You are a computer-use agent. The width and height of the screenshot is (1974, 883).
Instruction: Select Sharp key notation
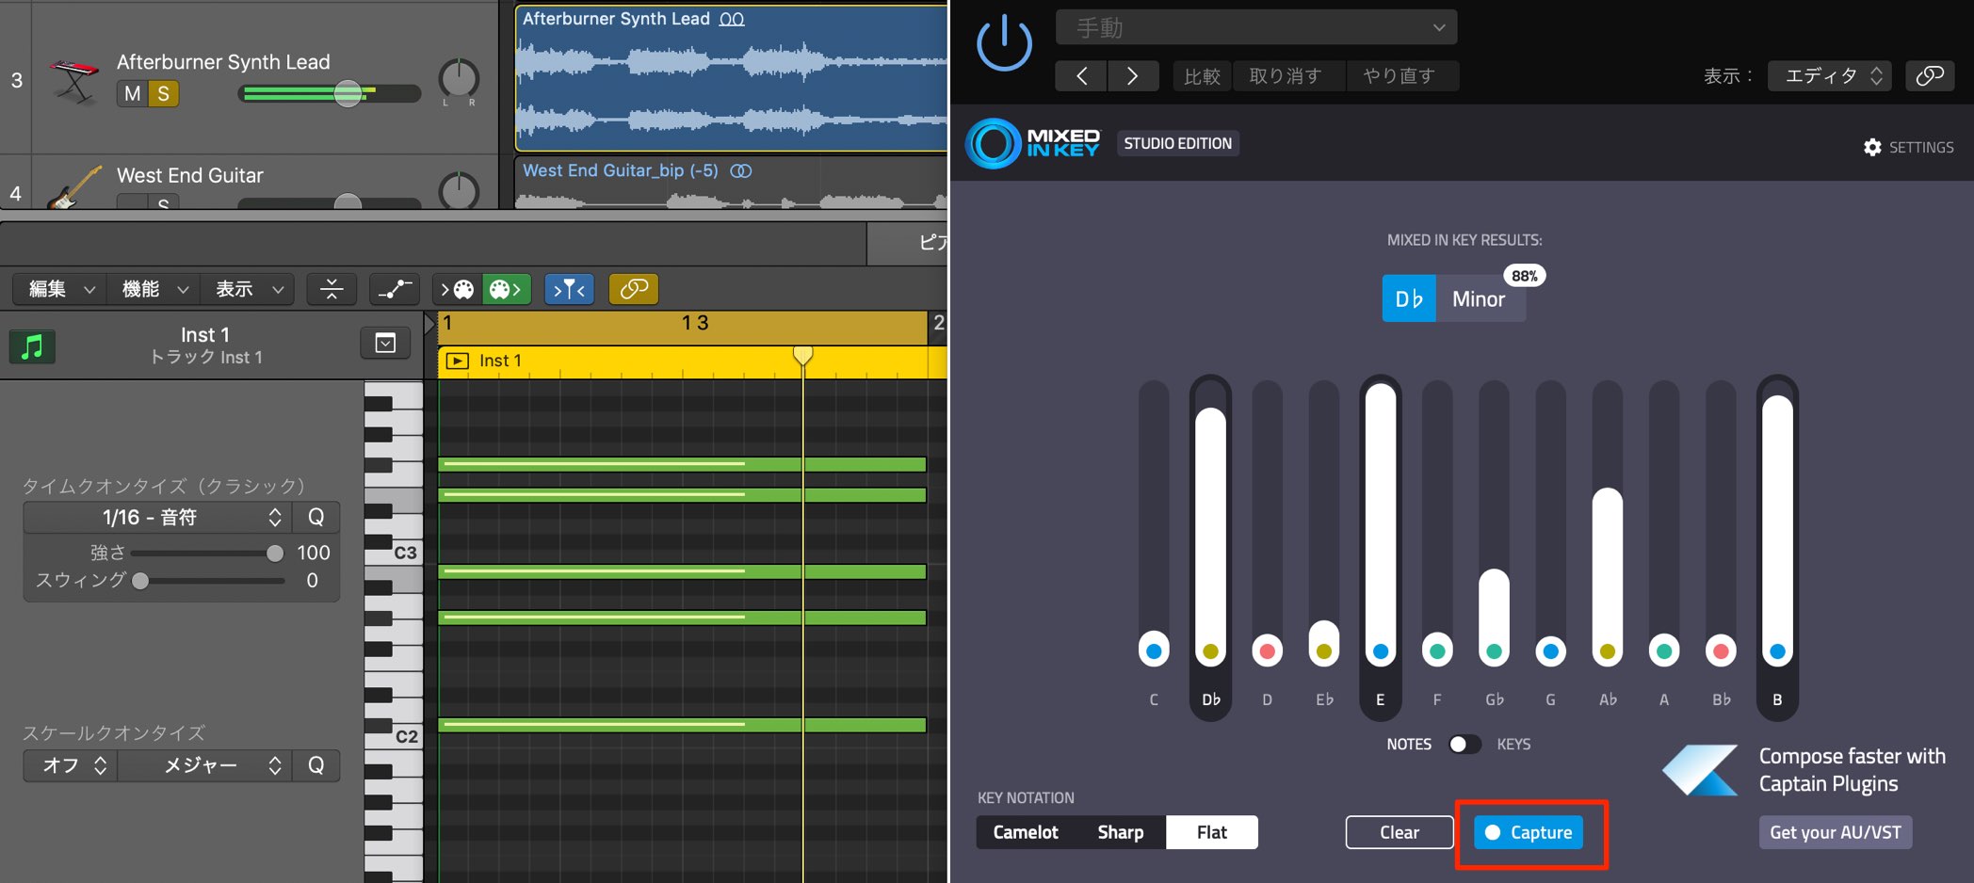pos(1121,832)
